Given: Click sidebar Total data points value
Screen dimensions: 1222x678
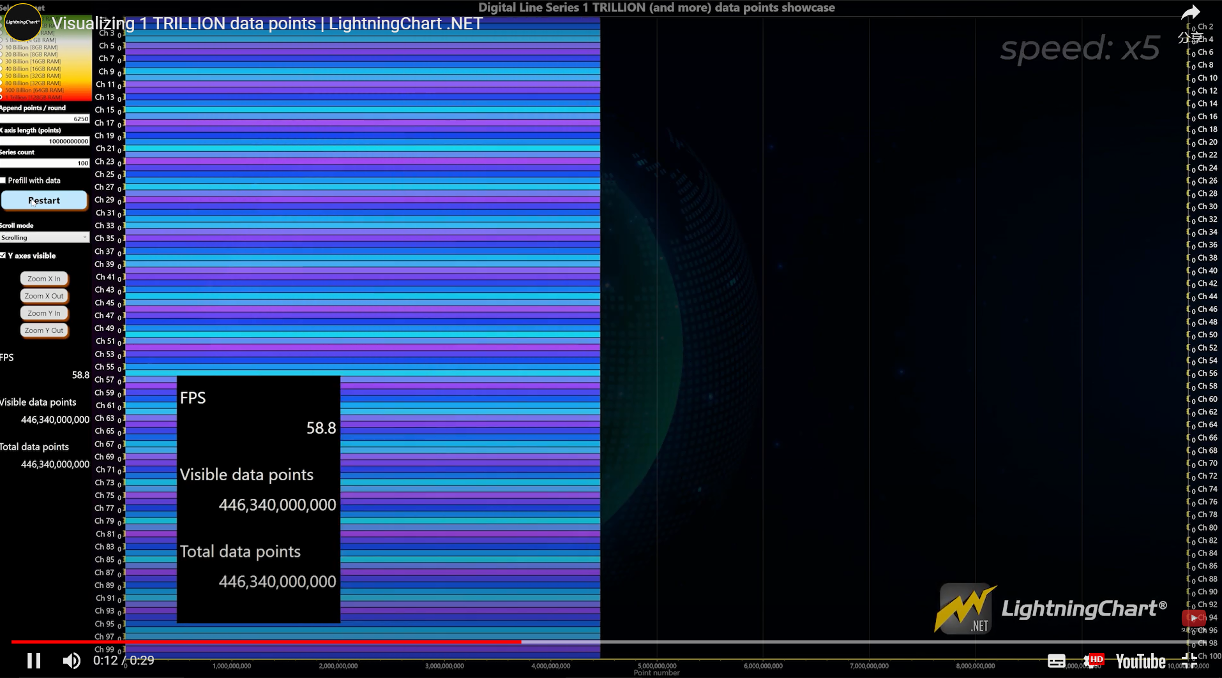Looking at the screenshot, I should 55,464.
